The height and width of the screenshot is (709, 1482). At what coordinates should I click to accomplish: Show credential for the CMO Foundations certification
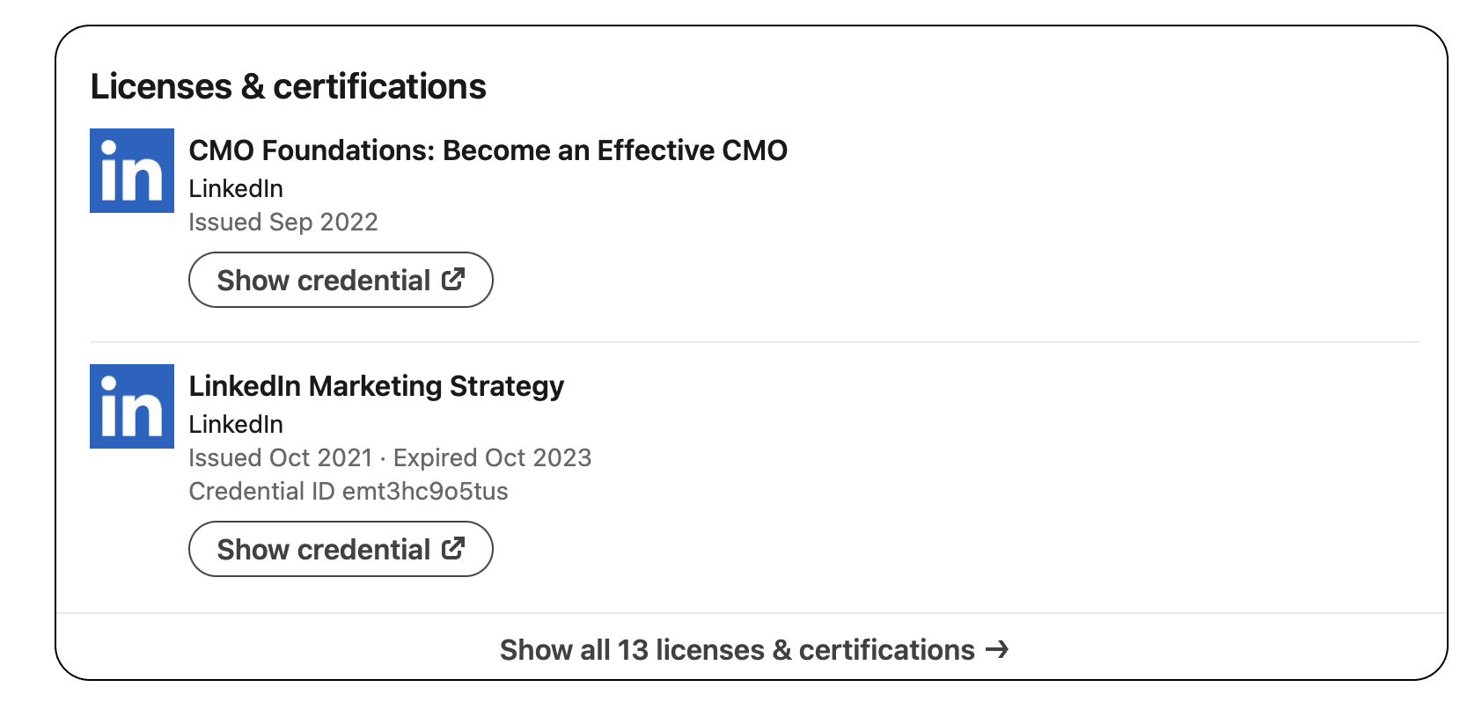point(341,280)
